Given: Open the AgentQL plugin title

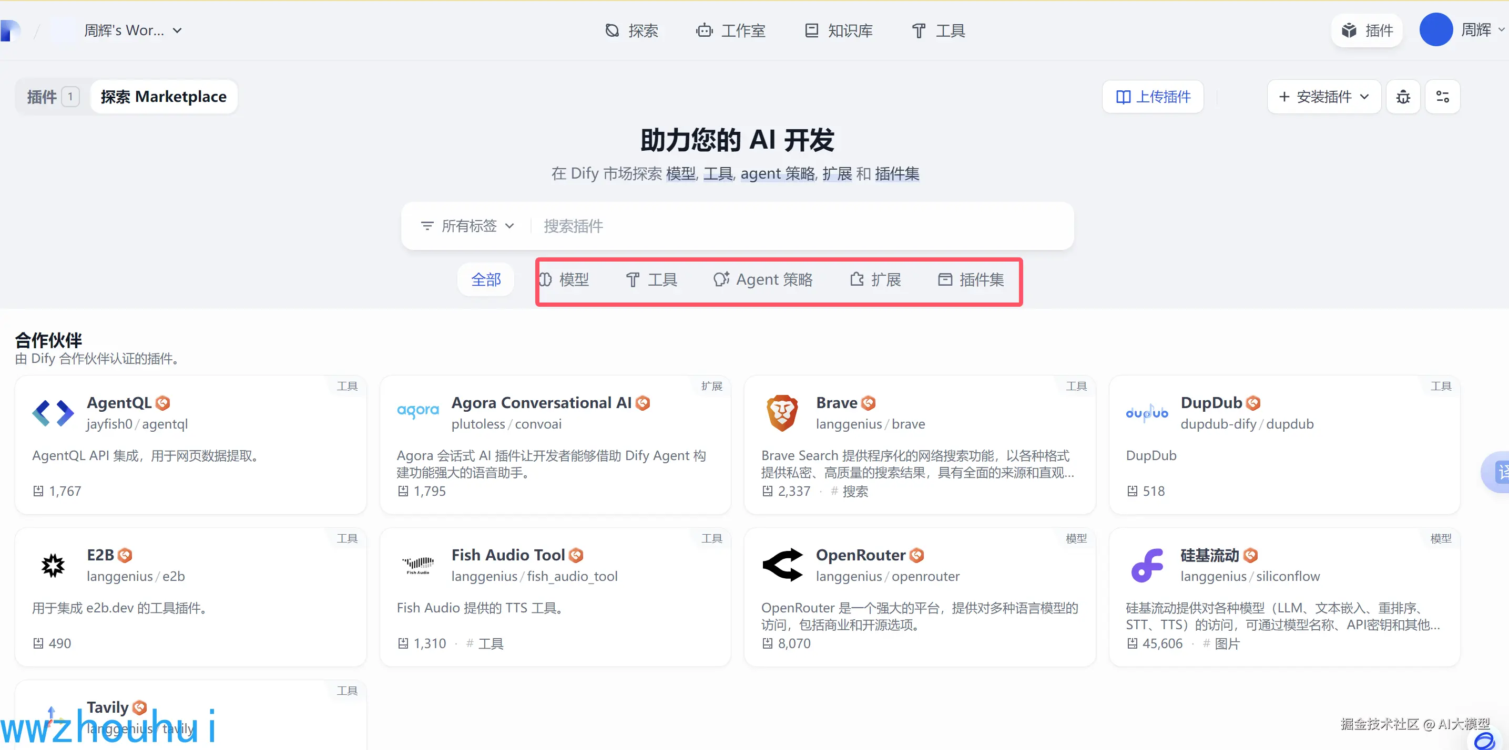Looking at the screenshot, I should point(119,402).
